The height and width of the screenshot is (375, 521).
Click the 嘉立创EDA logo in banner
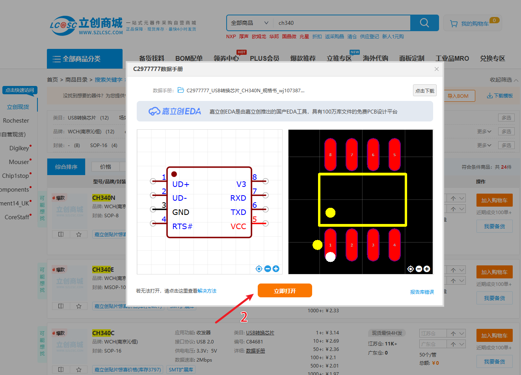pyautogui.click(x=175, y=112)
